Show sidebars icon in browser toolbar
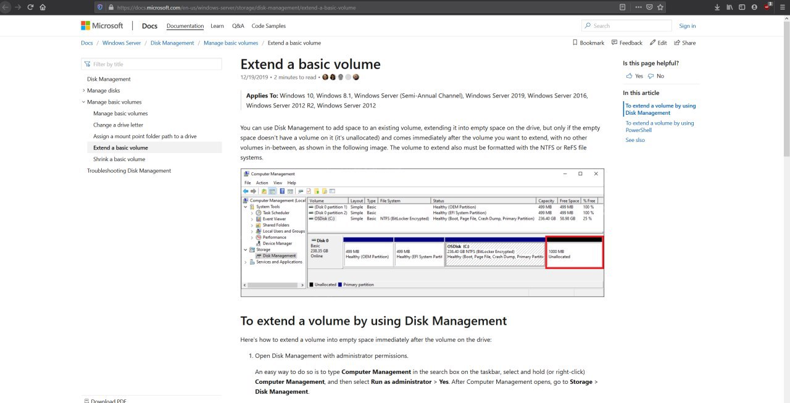The image size is (790, 403). click(742, 7)
